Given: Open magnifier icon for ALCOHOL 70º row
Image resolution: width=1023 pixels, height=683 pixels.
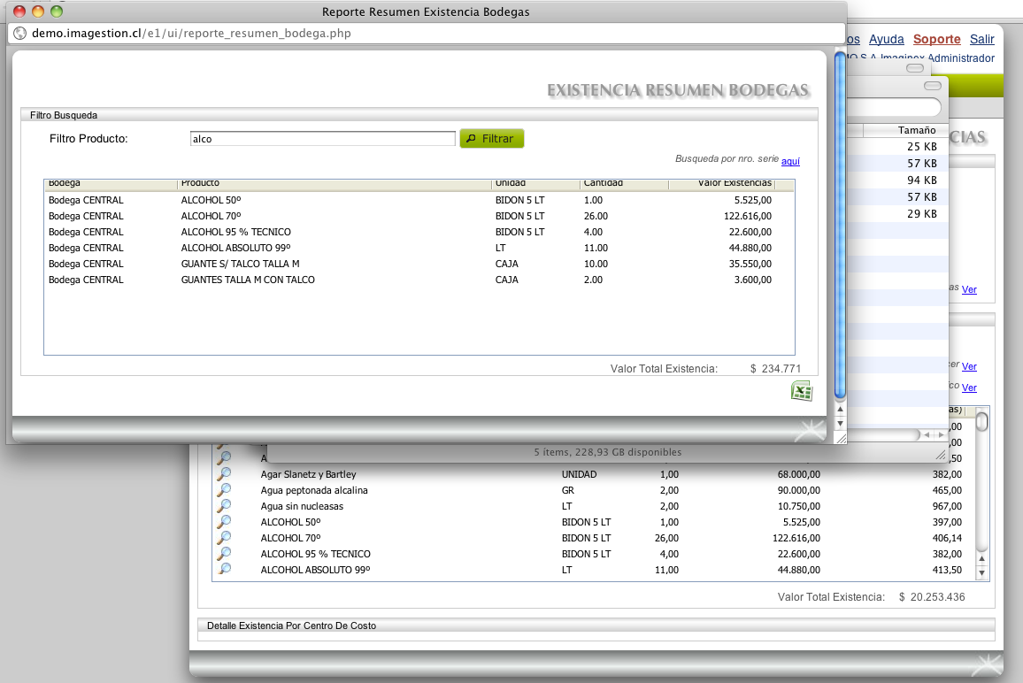Looking at the screenshot, I should coord(225,537).
